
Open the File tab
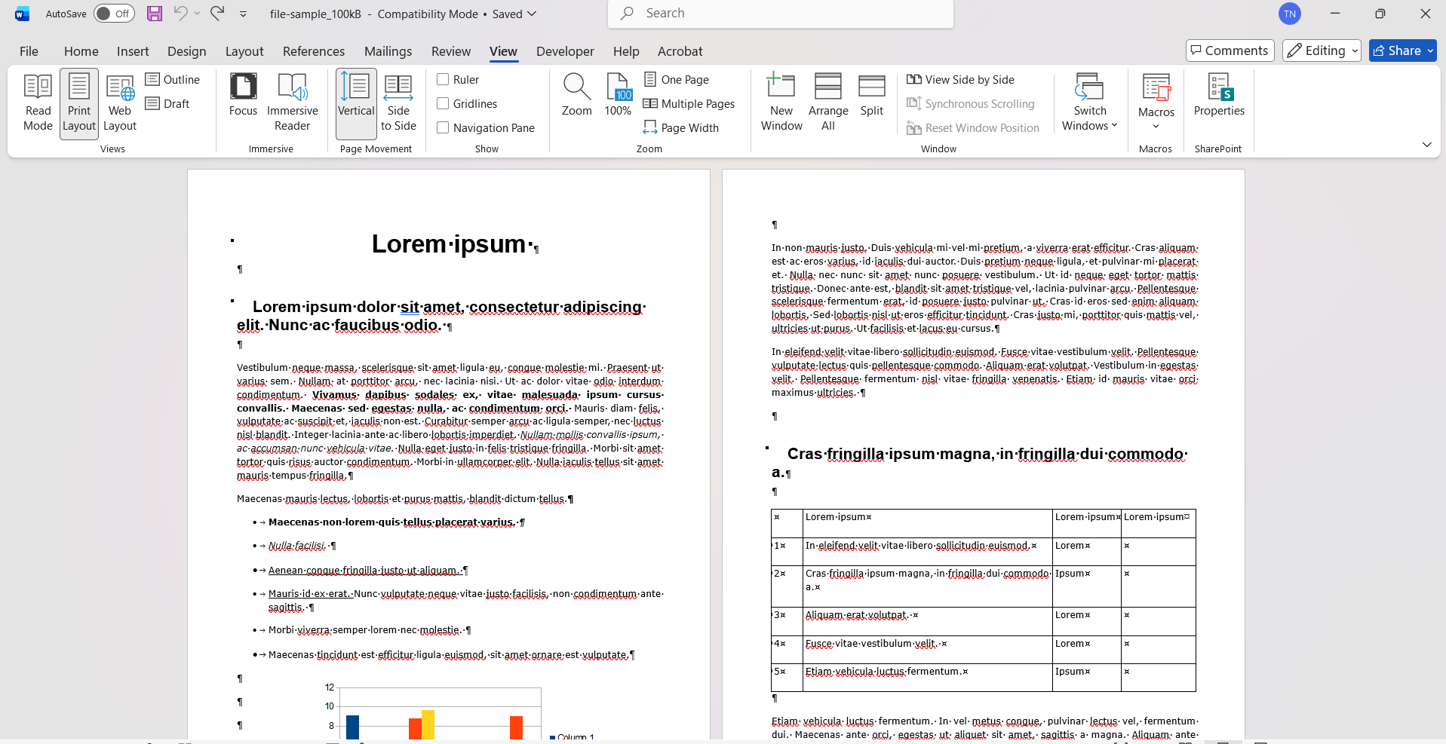(29, 51)
